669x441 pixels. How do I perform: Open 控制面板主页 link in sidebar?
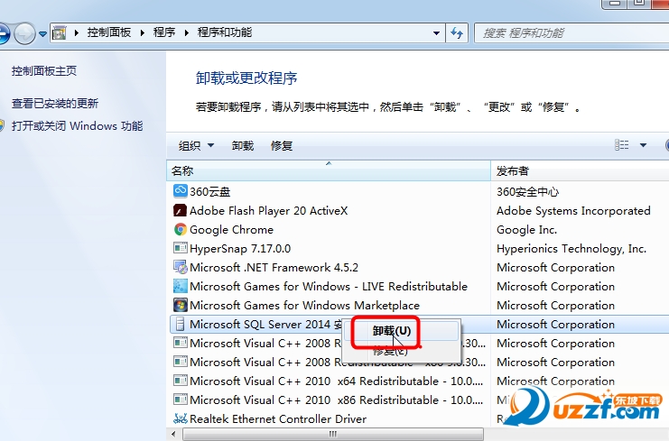(44, 71)
